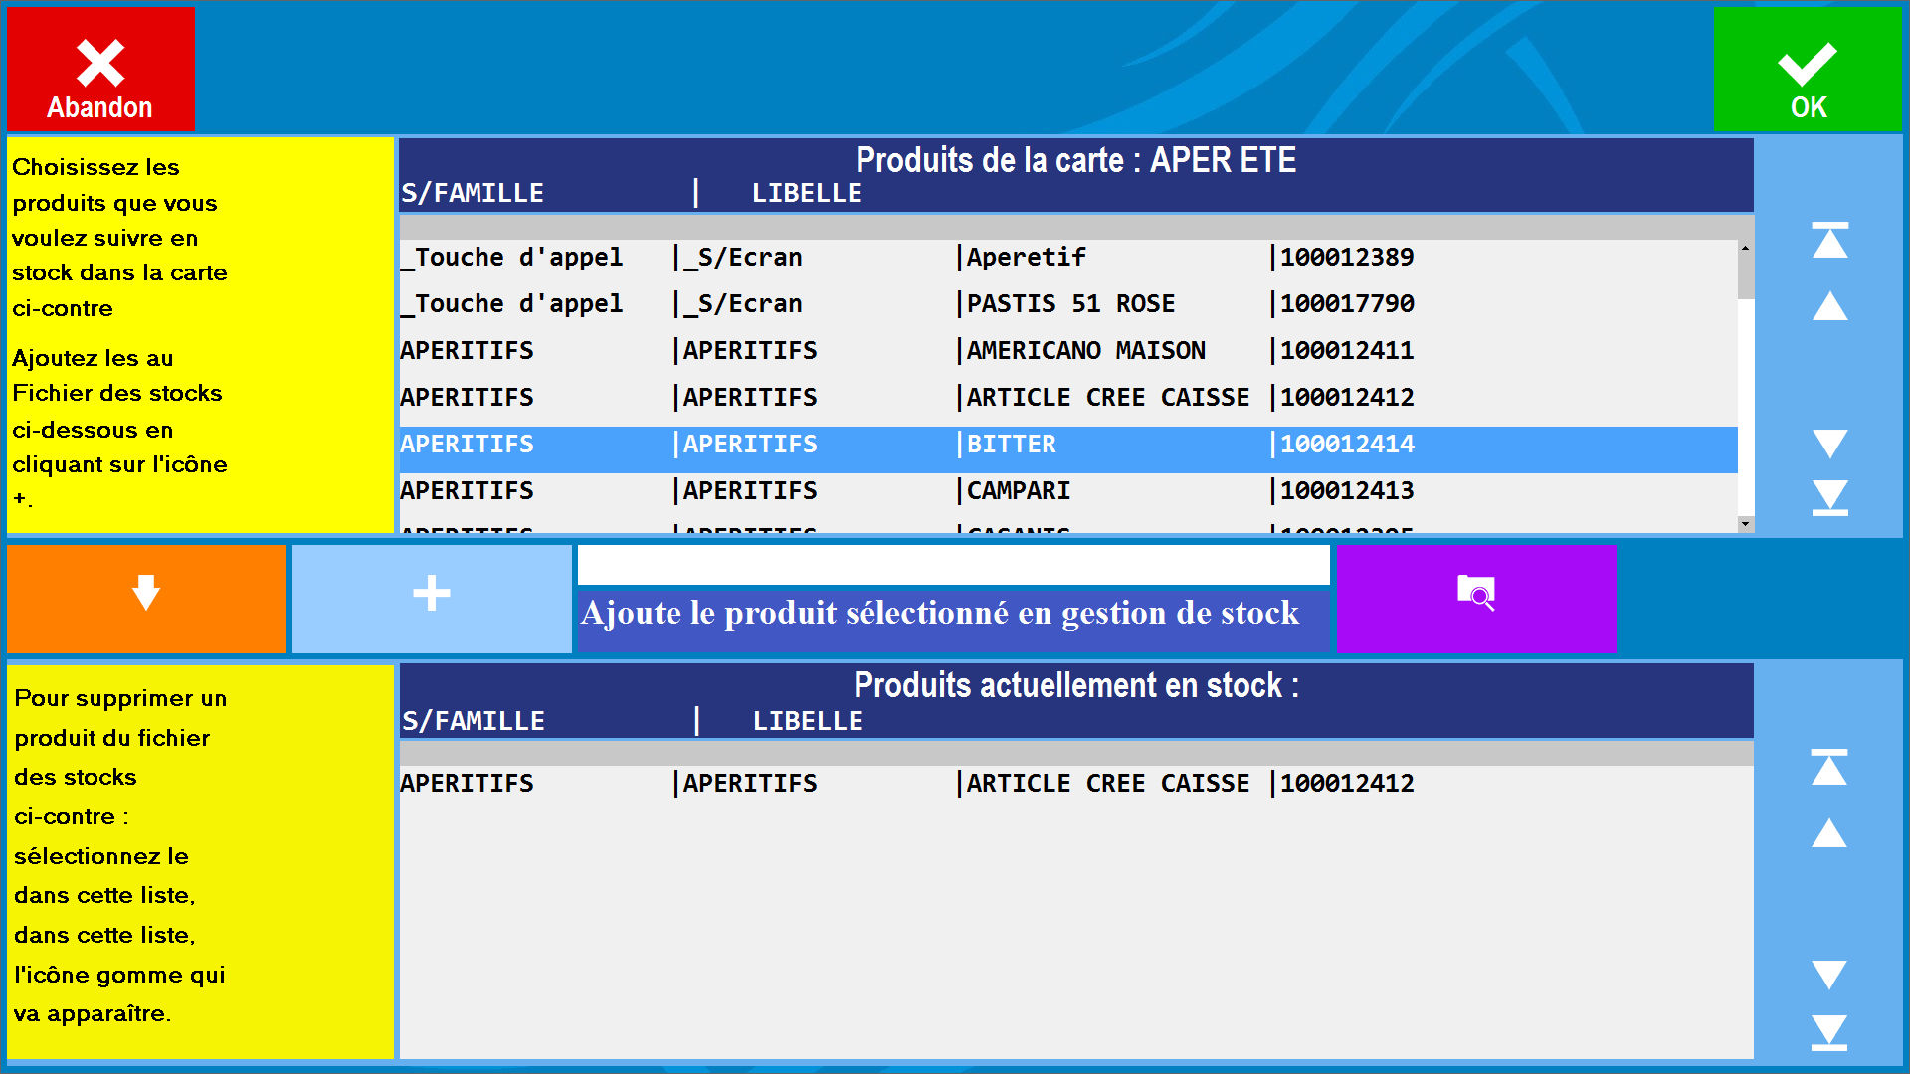Viewport: 1910px width, 1074px height.
Task: Move down one row in carte product list
Action: (x=1829, y=443)
